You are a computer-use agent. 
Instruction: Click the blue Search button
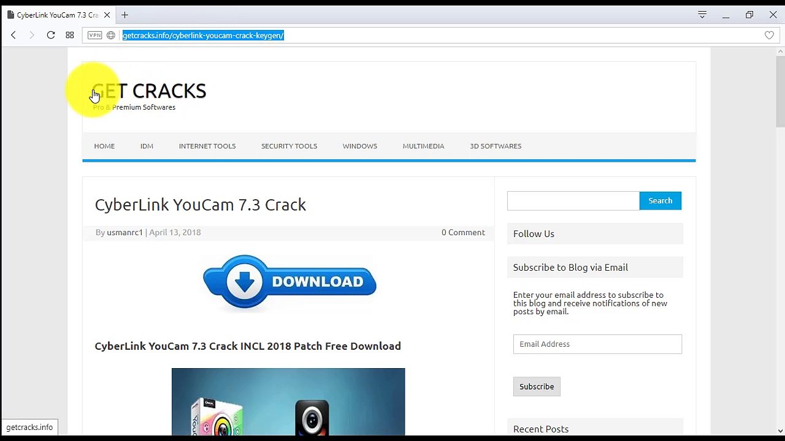(x=661, y=201)
